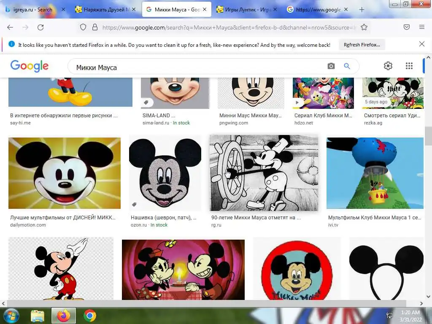Close the Наряжать Друзей tab
432x324 pixels.
(x=134, y=9)
